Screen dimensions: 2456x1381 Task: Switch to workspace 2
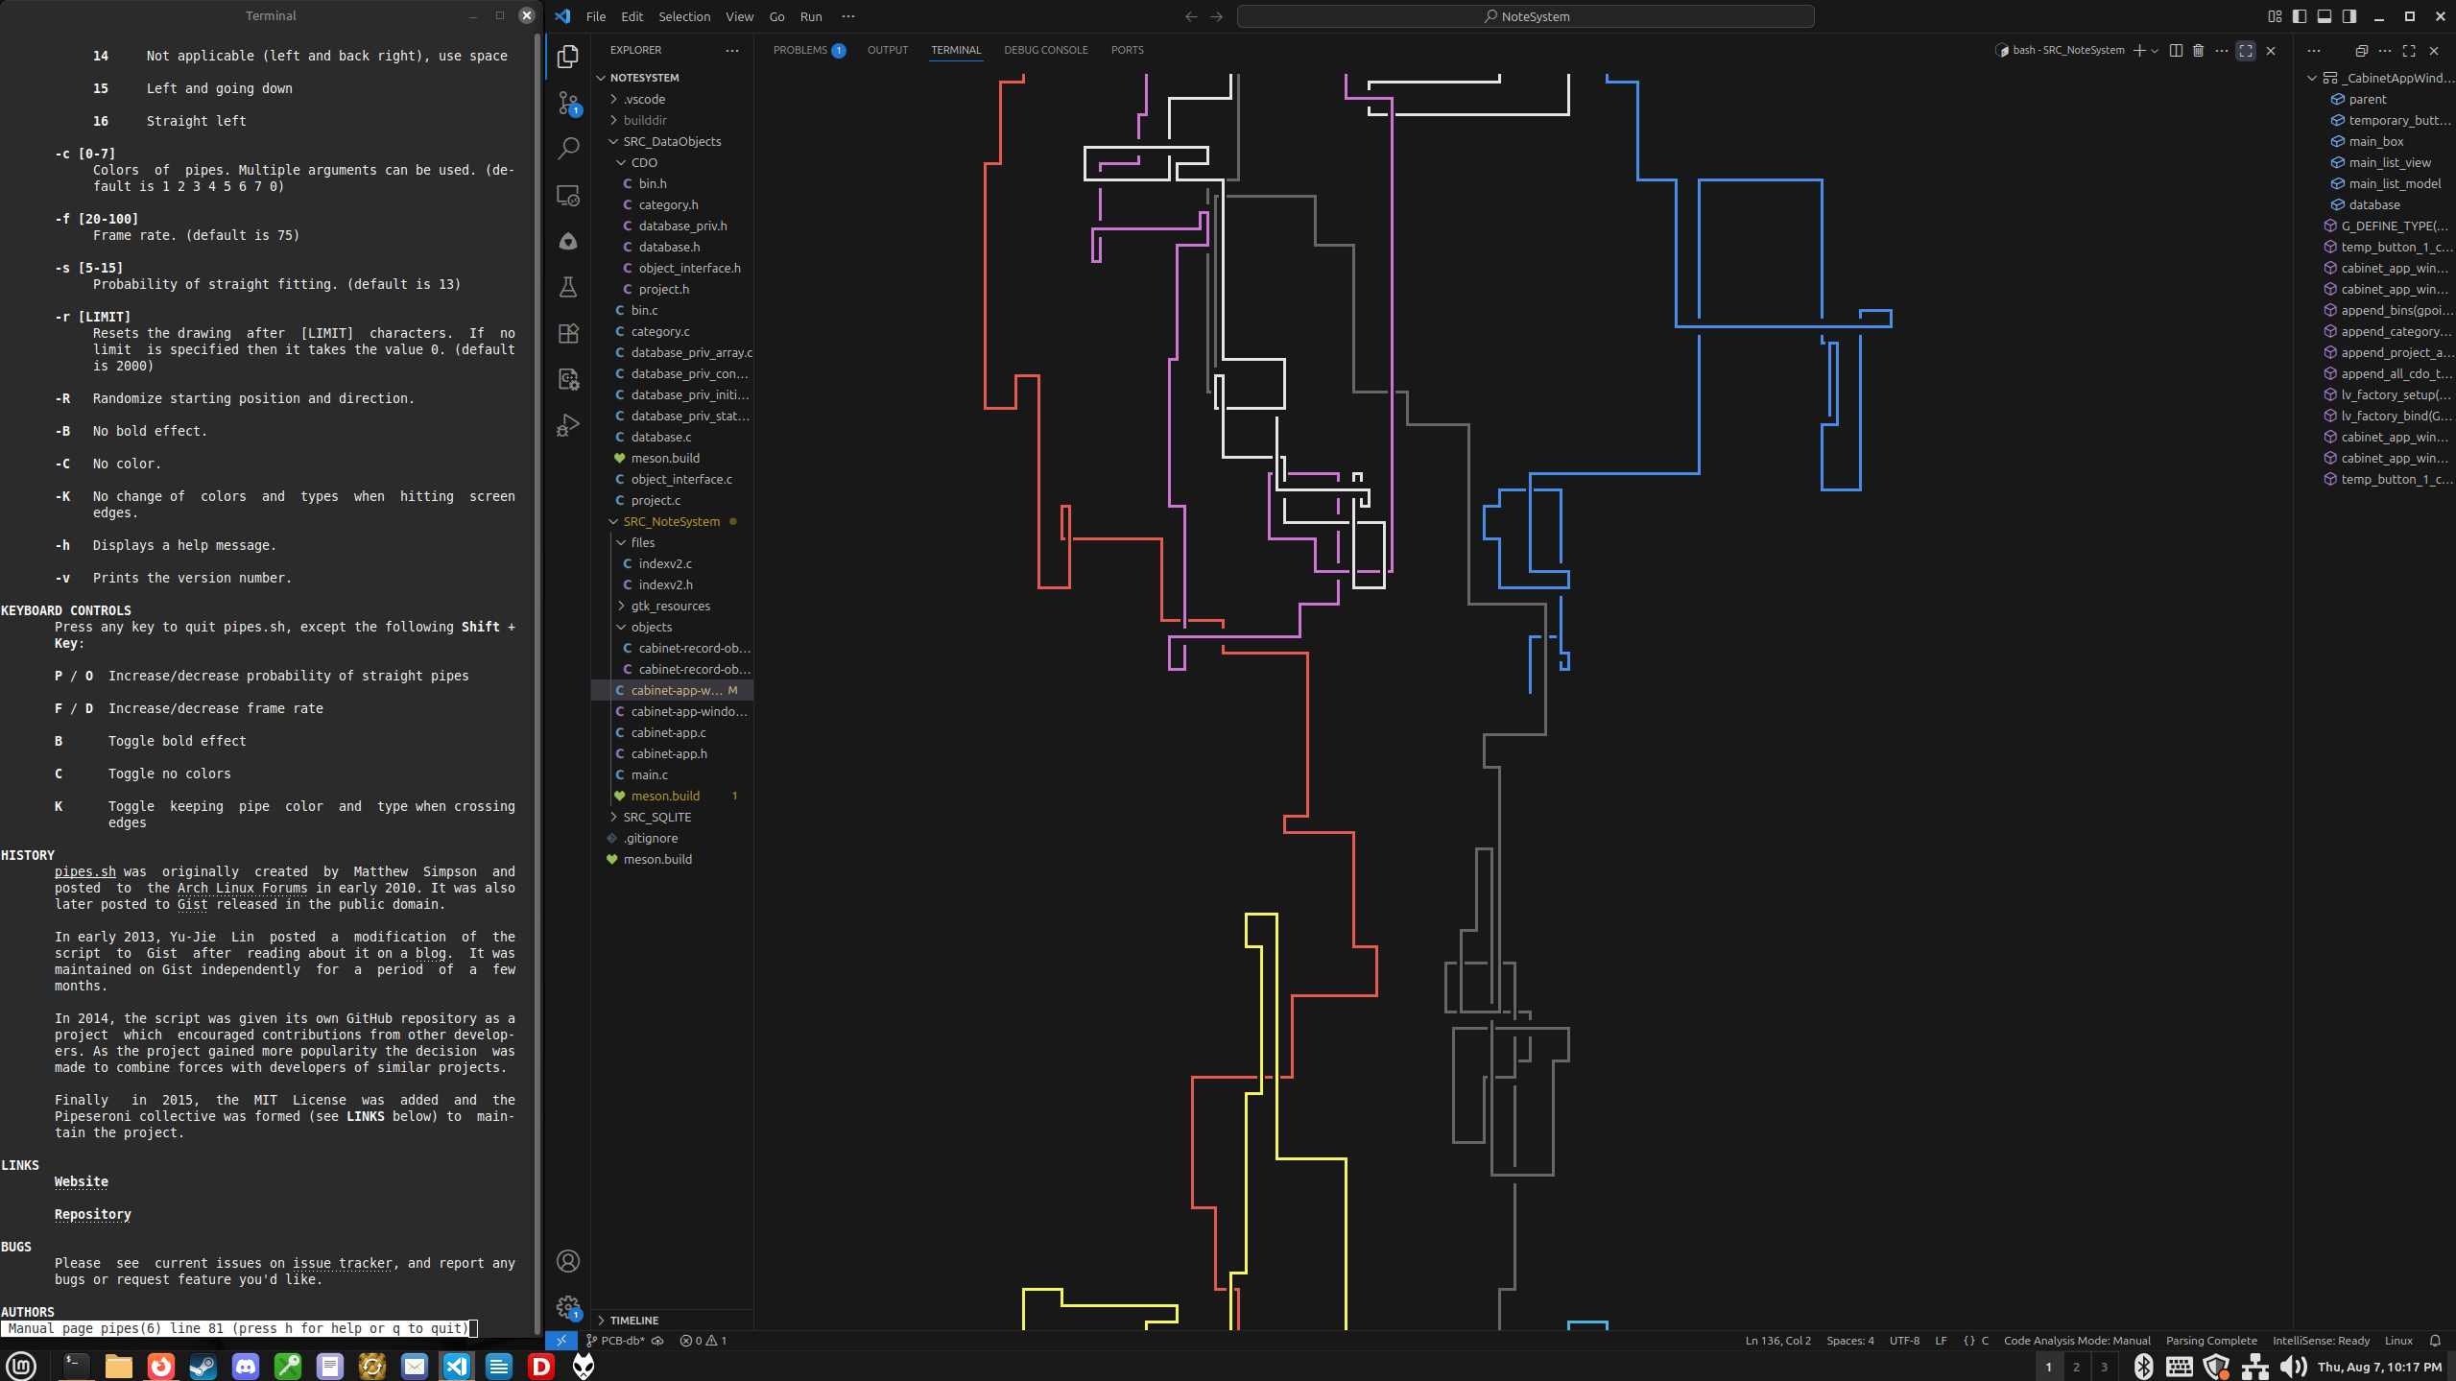pyautogui.click(x=2076, y=1366)
